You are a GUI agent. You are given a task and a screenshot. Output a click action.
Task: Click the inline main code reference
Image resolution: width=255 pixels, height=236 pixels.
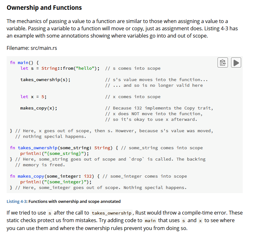(150, 220)
